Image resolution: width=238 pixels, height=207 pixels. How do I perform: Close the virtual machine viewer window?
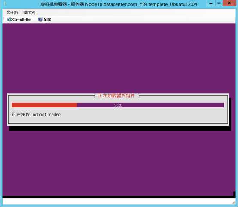(229, 3)
